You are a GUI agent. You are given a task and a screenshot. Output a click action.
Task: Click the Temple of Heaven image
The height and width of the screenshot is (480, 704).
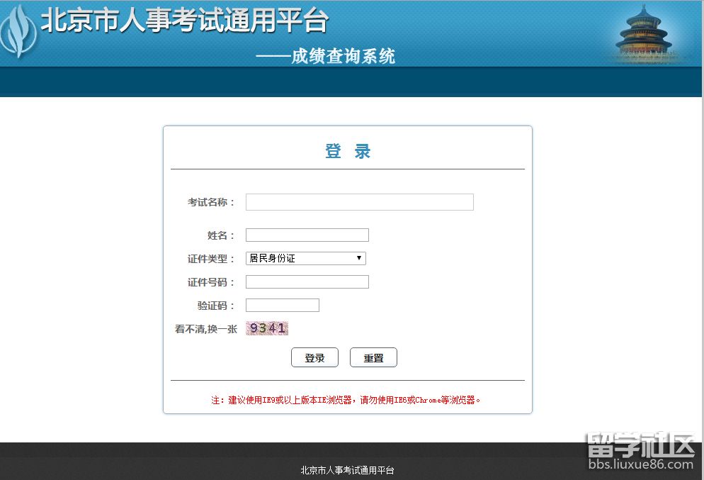pyautogui.click(x=643, y=33)
